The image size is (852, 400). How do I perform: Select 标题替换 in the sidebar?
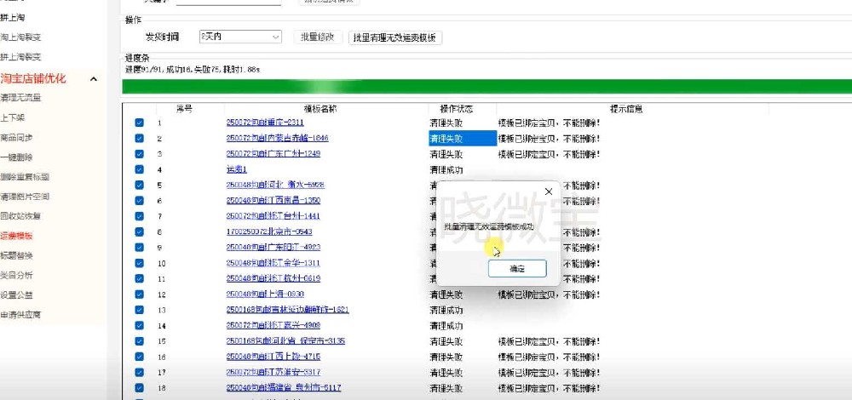(16, 255)
